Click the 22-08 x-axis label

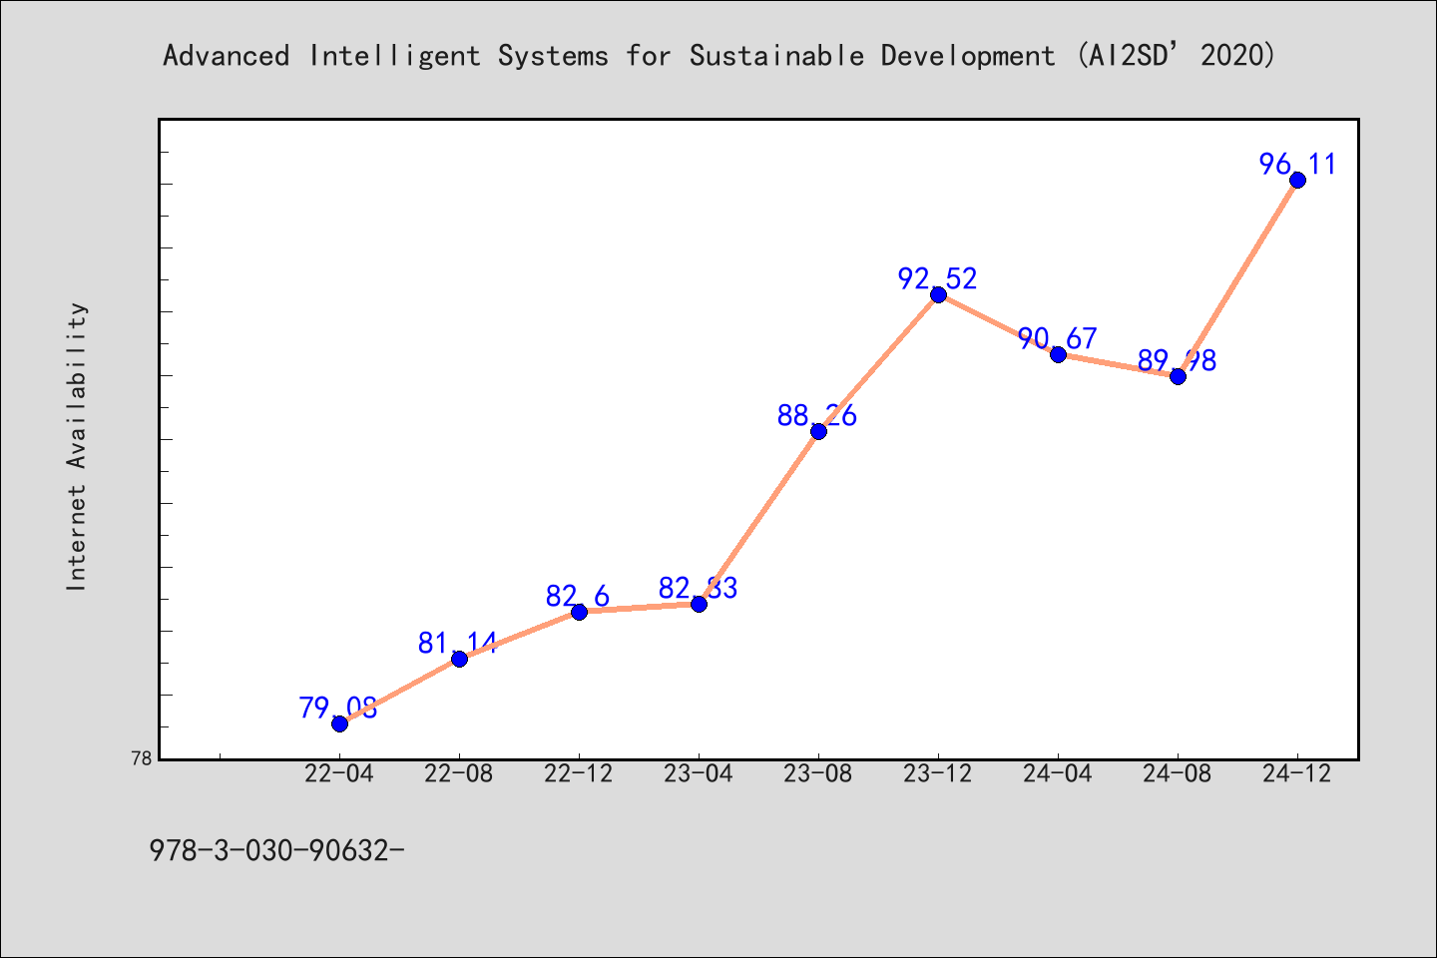click(459, 773)
